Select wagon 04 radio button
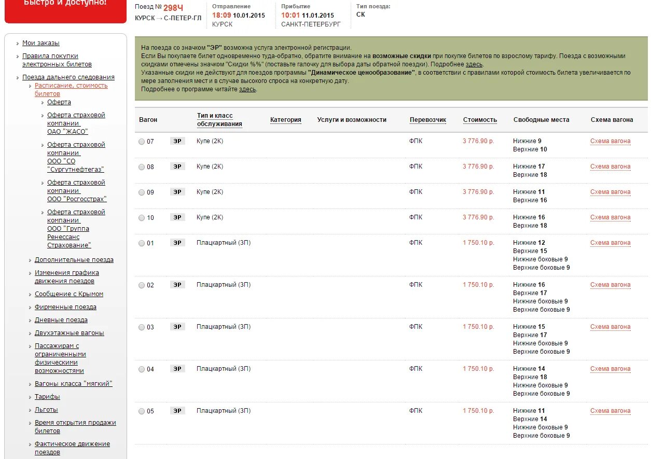651x459 pixels. (x=142, y=369)
